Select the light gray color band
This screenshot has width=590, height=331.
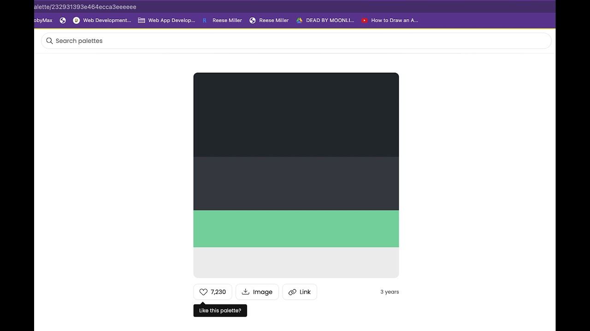pos(296,263)
